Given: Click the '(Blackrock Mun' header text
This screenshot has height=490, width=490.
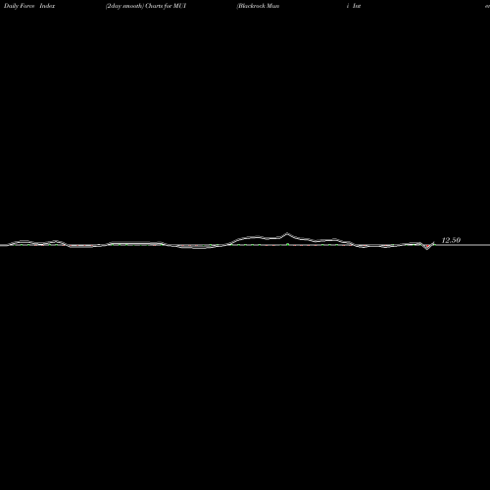Looking at the screenshot, I should [x=258, y=6].
